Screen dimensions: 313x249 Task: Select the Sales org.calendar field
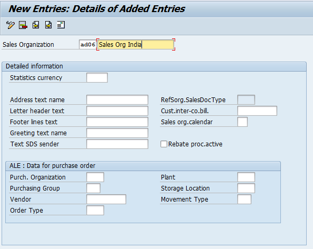click(243, 122)
